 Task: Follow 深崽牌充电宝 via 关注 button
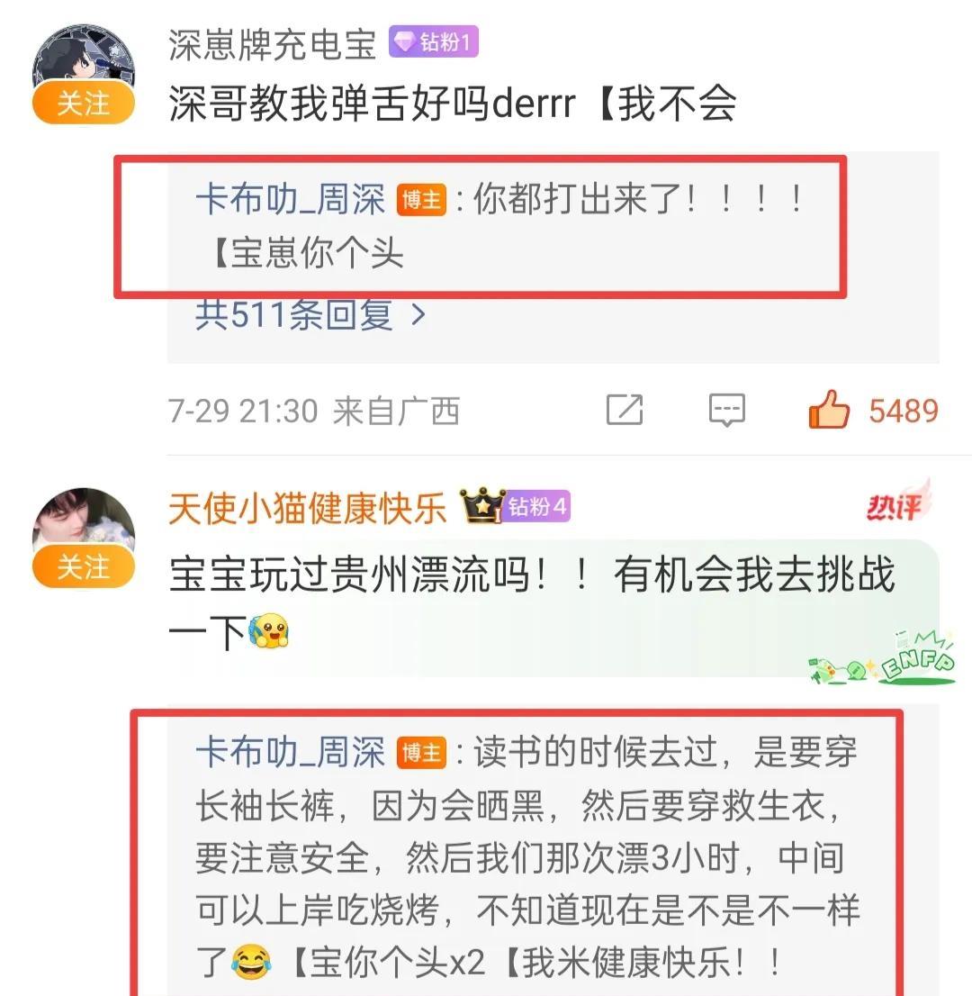click(83, 103)
